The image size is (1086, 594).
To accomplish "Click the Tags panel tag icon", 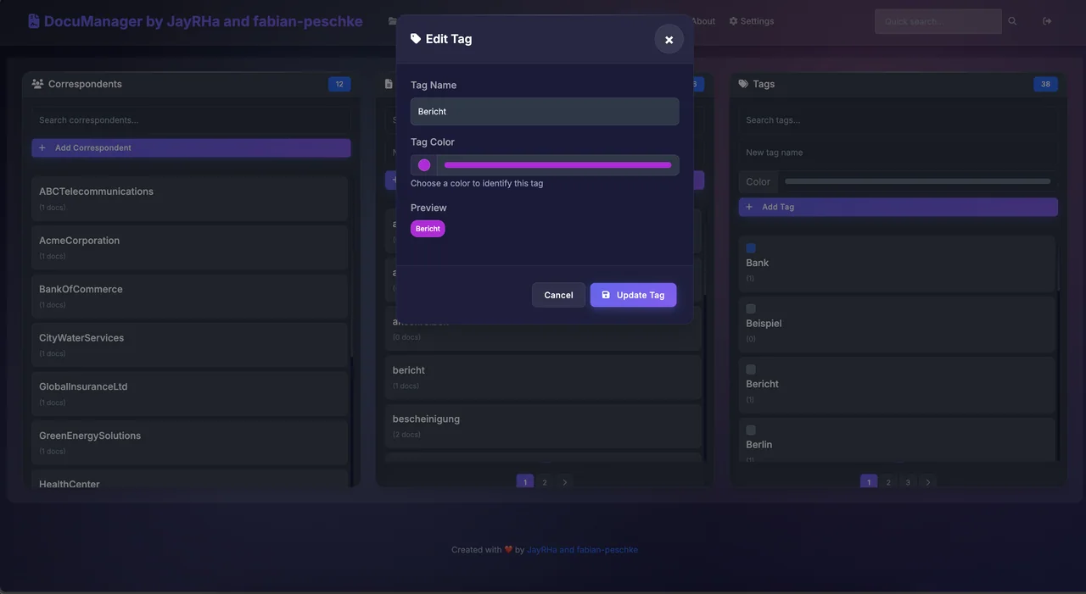I will pos(743,84).
